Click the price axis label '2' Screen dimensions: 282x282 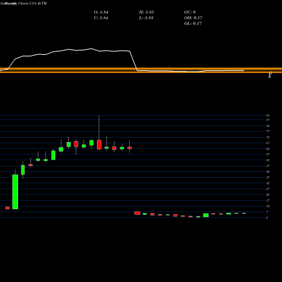tap(267, 218)
